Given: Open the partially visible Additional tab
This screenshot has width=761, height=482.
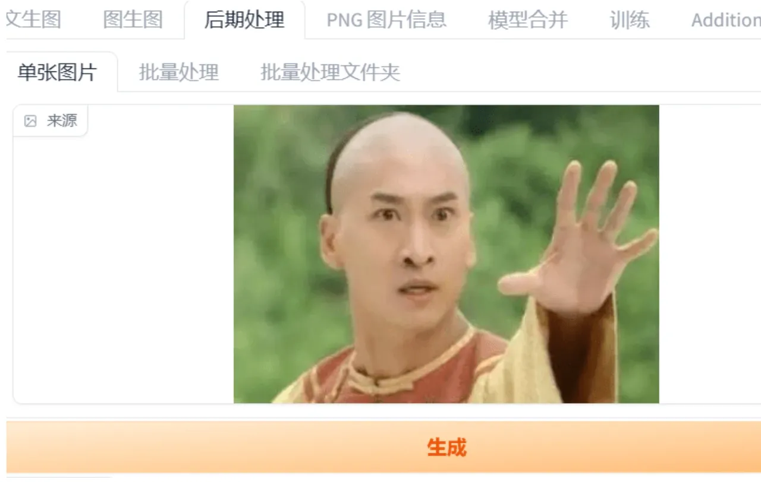Looking at the screenshot, I should pos(725,20).
